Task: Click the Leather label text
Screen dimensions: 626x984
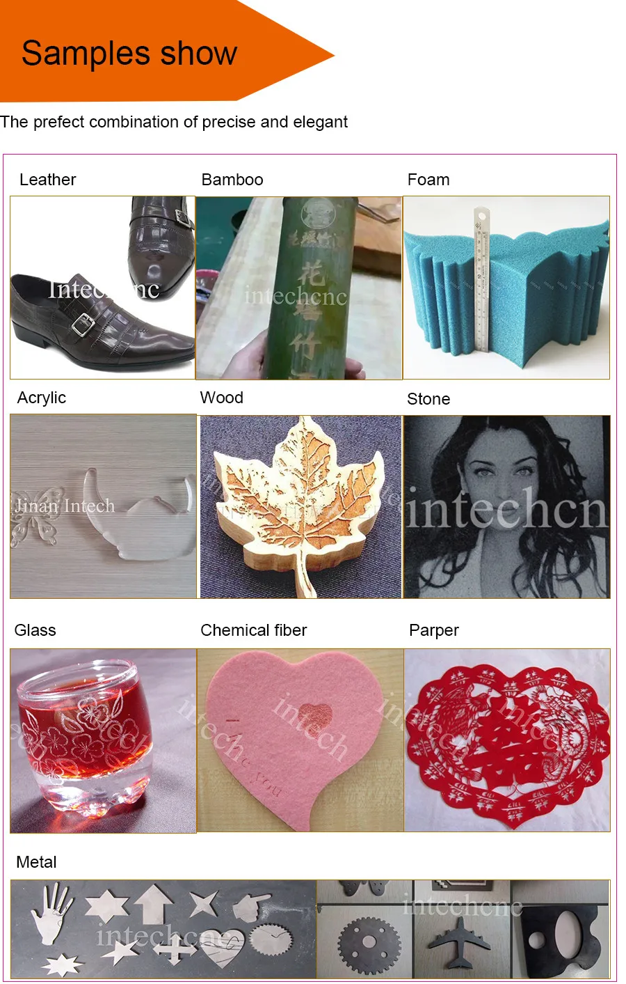Action: tap(47, 180)
